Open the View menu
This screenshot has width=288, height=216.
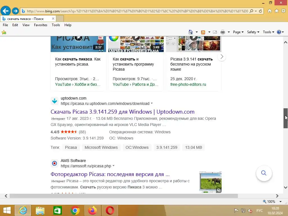(26, 25)
